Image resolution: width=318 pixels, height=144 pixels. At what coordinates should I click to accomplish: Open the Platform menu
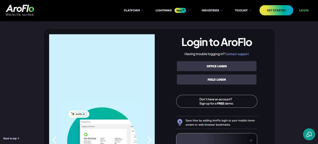click(x=132, y=11)
